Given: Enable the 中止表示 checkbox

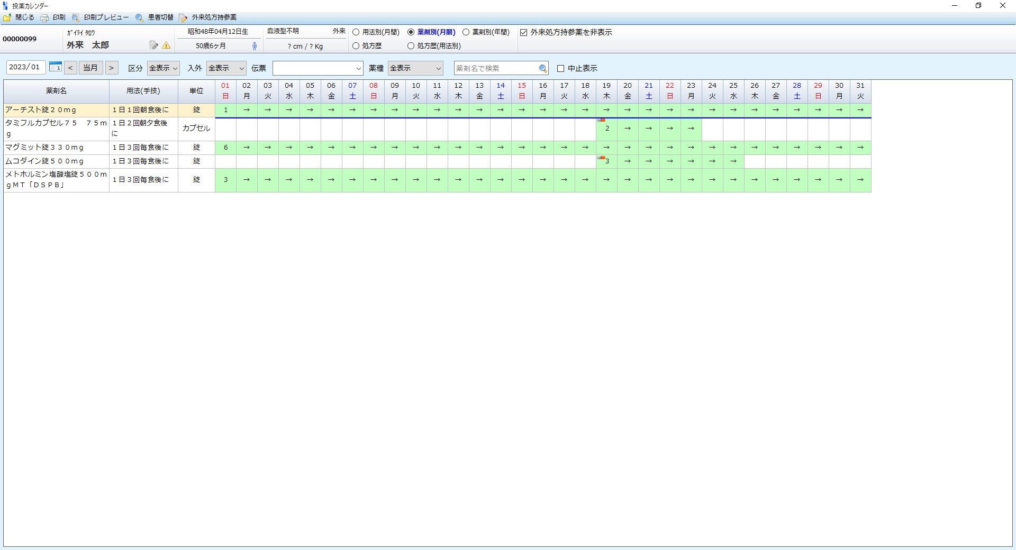Looking at the screenshot, I should point(561,69).
